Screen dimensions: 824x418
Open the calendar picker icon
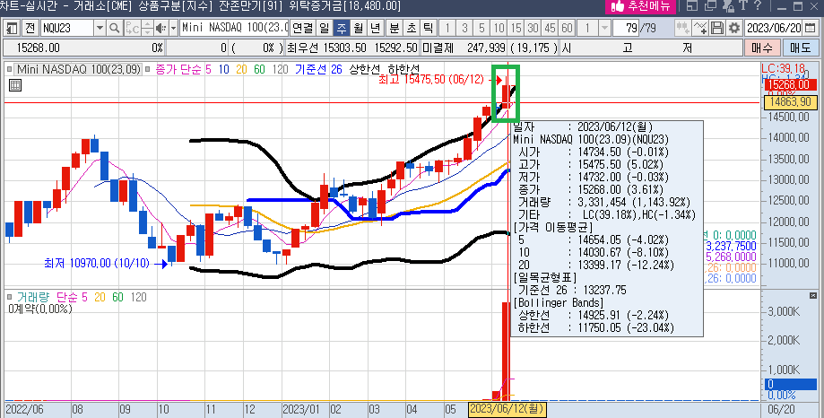point(811,28)
